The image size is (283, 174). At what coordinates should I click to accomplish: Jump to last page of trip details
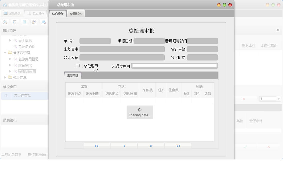(178, 146)
